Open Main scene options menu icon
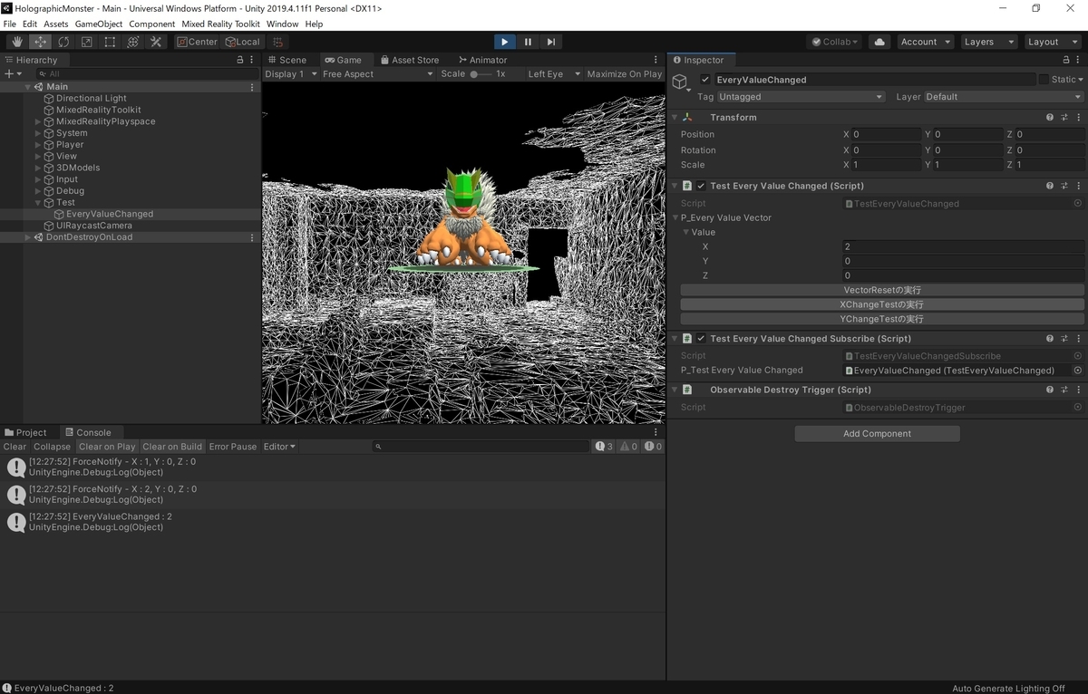The height and width of the screenshot is (694, 1088). pos(252,87)
